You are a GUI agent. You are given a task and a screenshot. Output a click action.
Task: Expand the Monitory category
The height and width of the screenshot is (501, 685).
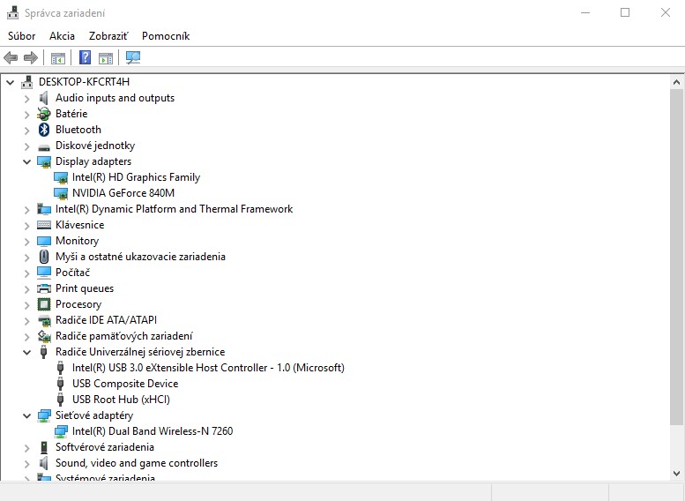tap(27, 242)
